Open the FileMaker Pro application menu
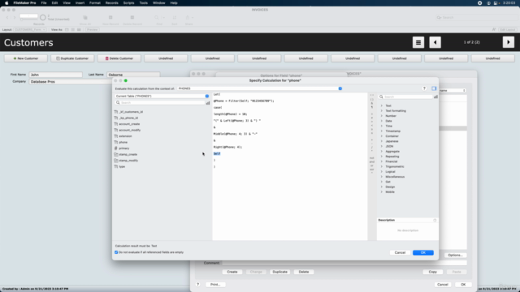 click(x=24, y=3)
